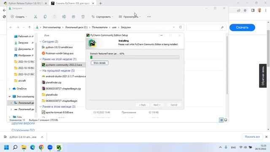Select Документы in navigation pane

(x=24, y=49)
